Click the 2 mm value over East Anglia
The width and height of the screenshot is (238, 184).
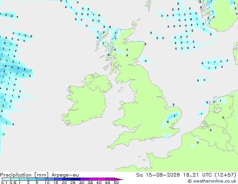[174, 116]
